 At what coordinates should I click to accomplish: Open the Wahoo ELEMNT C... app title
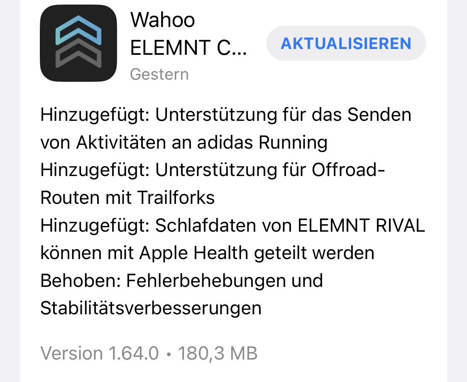click(x=188, y=34)
